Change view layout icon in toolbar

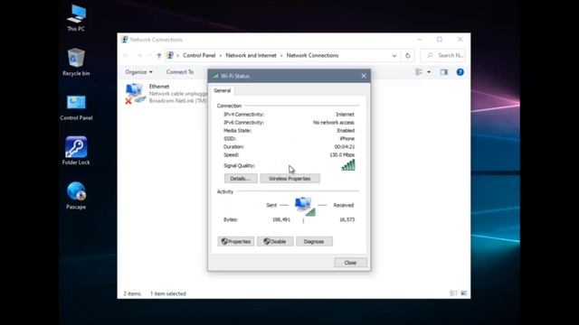tap(419, 72)
